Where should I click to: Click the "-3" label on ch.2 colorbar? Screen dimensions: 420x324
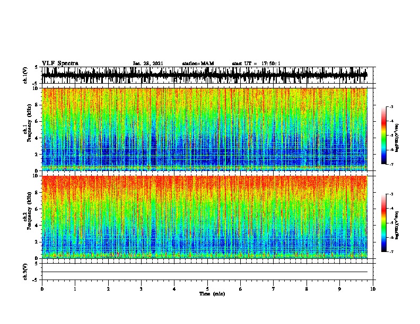391,194
